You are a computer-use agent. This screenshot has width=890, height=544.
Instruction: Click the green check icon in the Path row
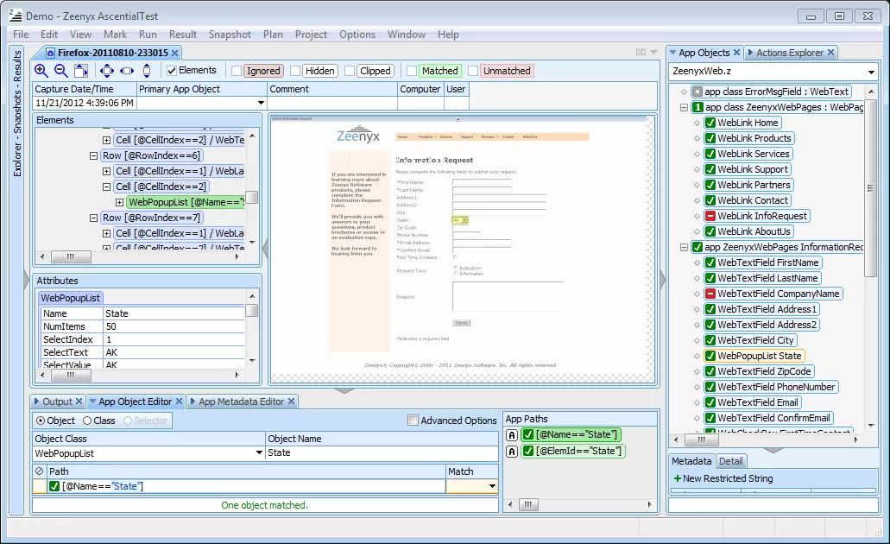point(54,486)
